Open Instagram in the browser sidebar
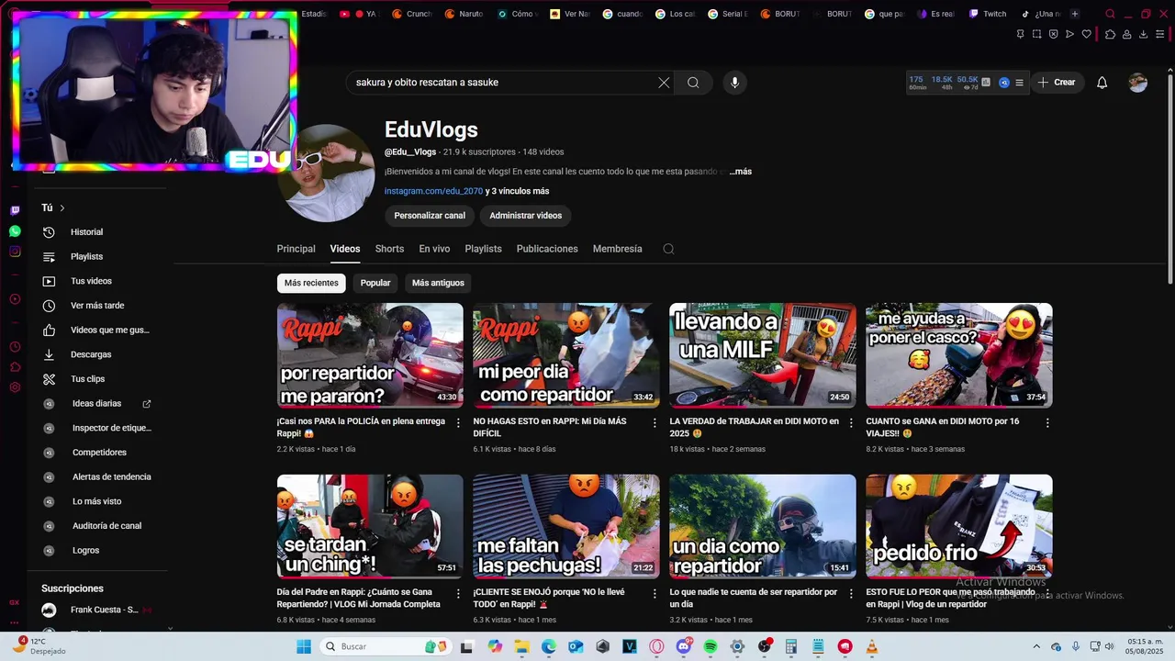 point(15,252)
